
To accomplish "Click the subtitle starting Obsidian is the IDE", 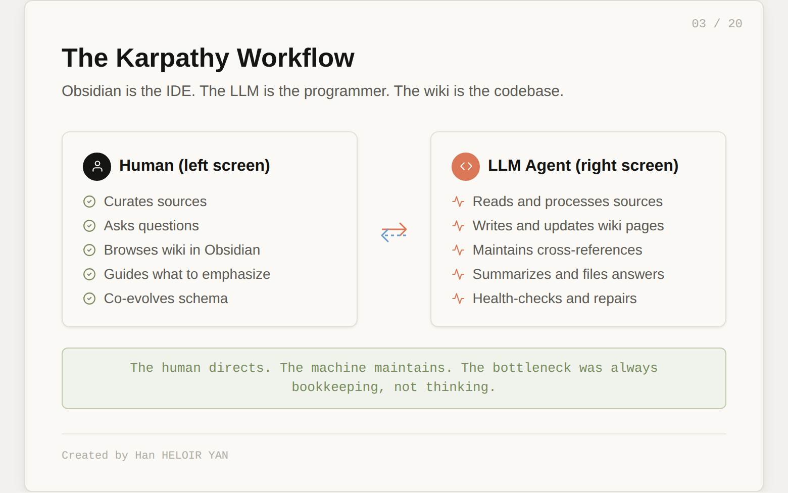I will pyautogui.click(x=313, y=91).
